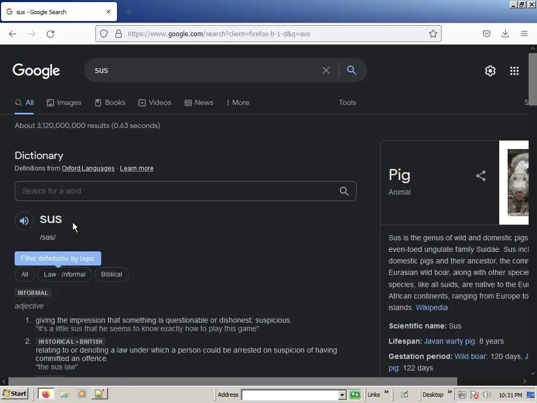This screenshot has height=403, width=537.
Task: Expand the taskbar Address dropdown
Action: (x=342, y=395)
